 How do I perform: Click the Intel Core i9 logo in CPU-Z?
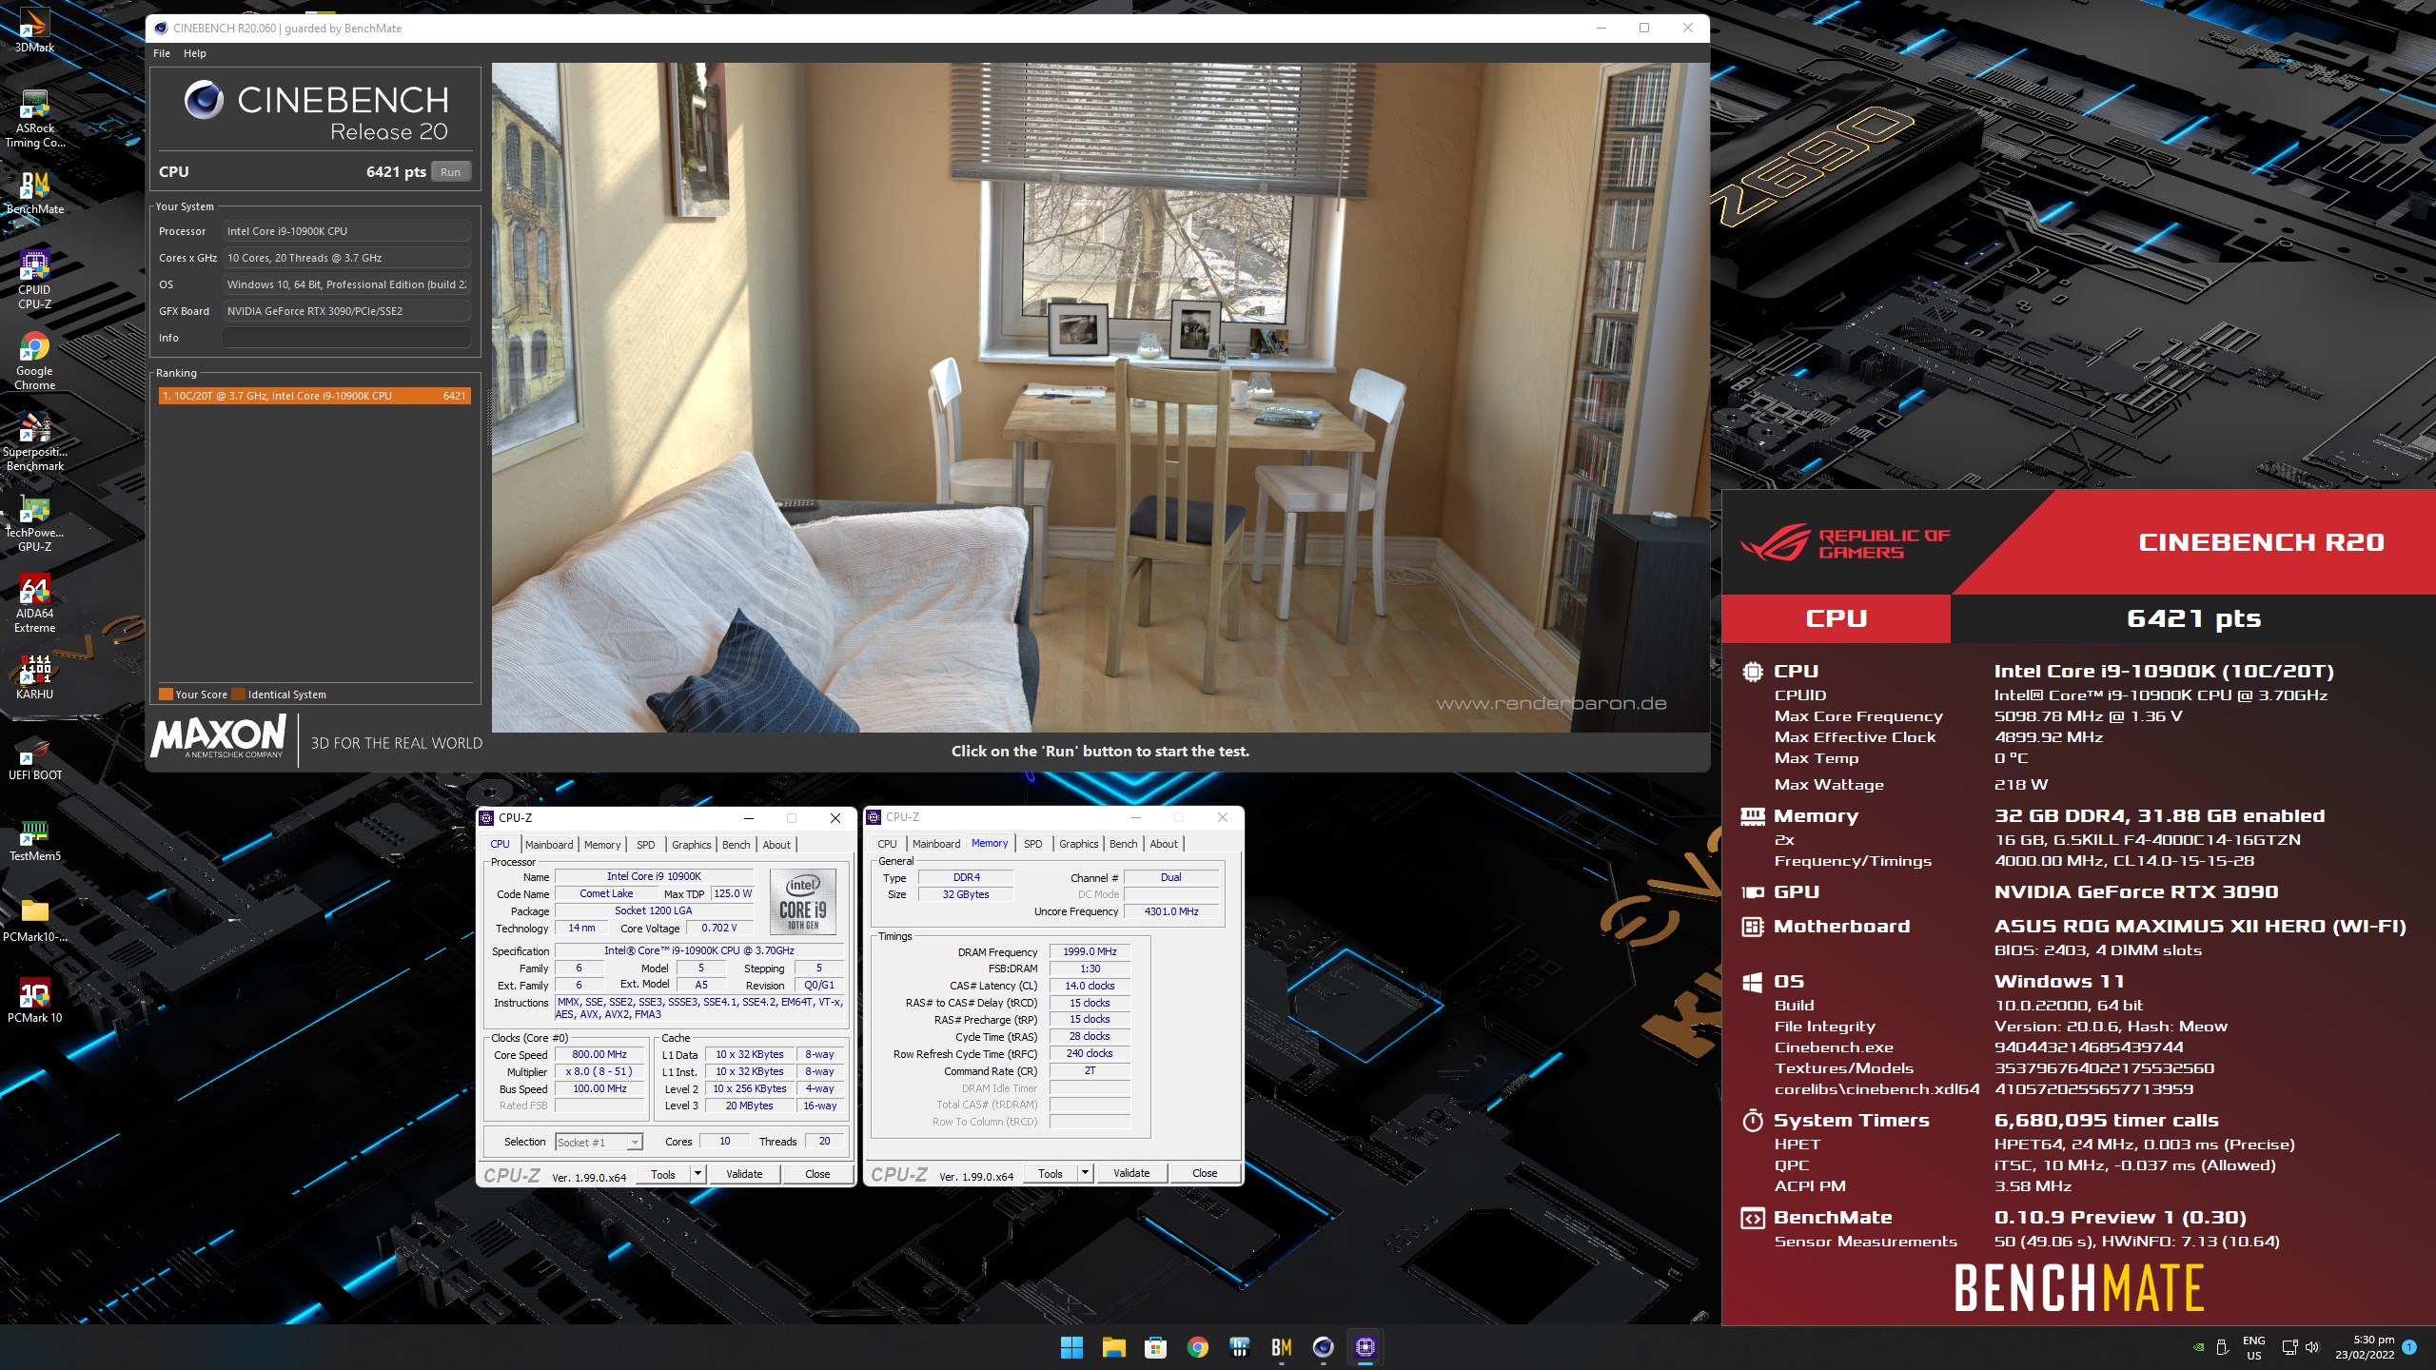pyautogui.click(x=802, y=901)
